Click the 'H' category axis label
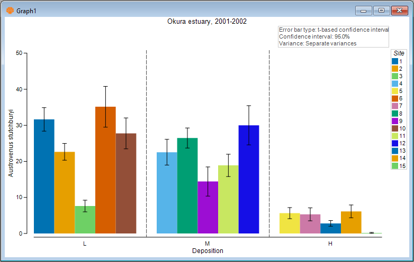This screenshot has width=414, height=262. 330,244
